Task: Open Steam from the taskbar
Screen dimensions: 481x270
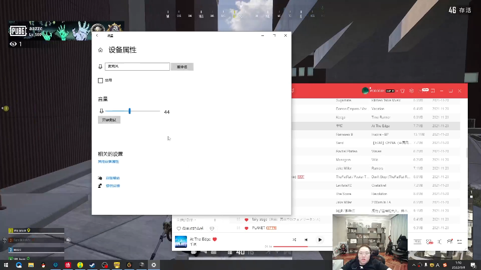Action: click(93, 265)
